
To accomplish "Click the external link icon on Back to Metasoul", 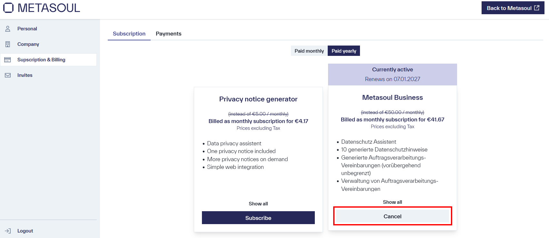I will tap(536, 7).
